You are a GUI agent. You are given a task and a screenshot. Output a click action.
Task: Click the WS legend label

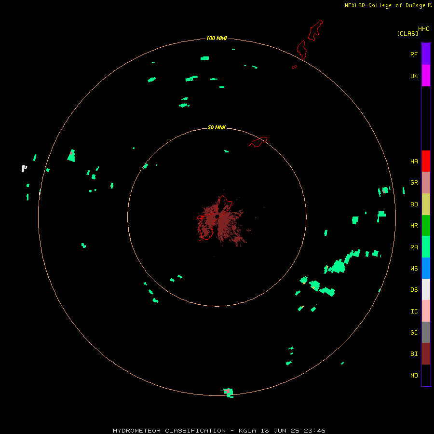pyautogui.click(x=414, y=268)
